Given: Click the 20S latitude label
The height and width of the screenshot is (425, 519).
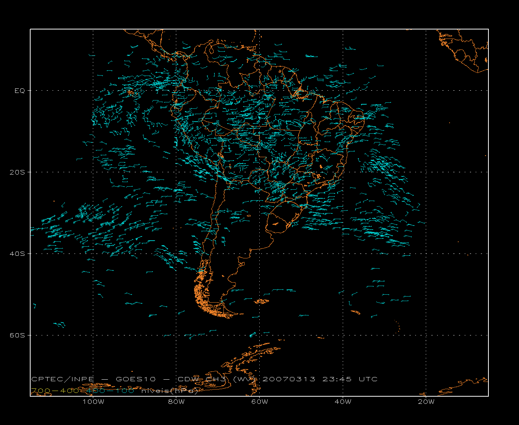Looking at the screenshot, I should 17,172.
